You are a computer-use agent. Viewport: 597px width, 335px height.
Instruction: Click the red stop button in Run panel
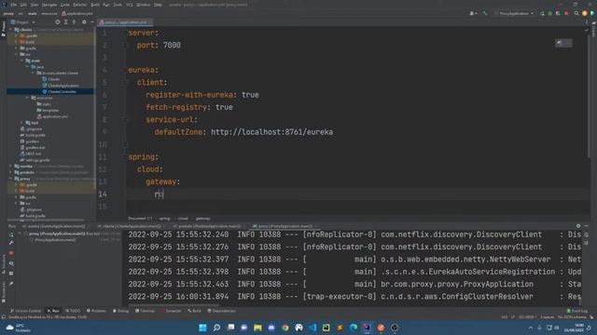[x=11, y=253]
